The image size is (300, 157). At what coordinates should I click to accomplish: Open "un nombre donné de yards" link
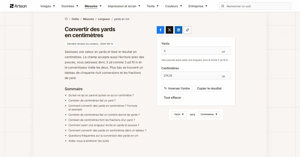(x=104, y=115)
